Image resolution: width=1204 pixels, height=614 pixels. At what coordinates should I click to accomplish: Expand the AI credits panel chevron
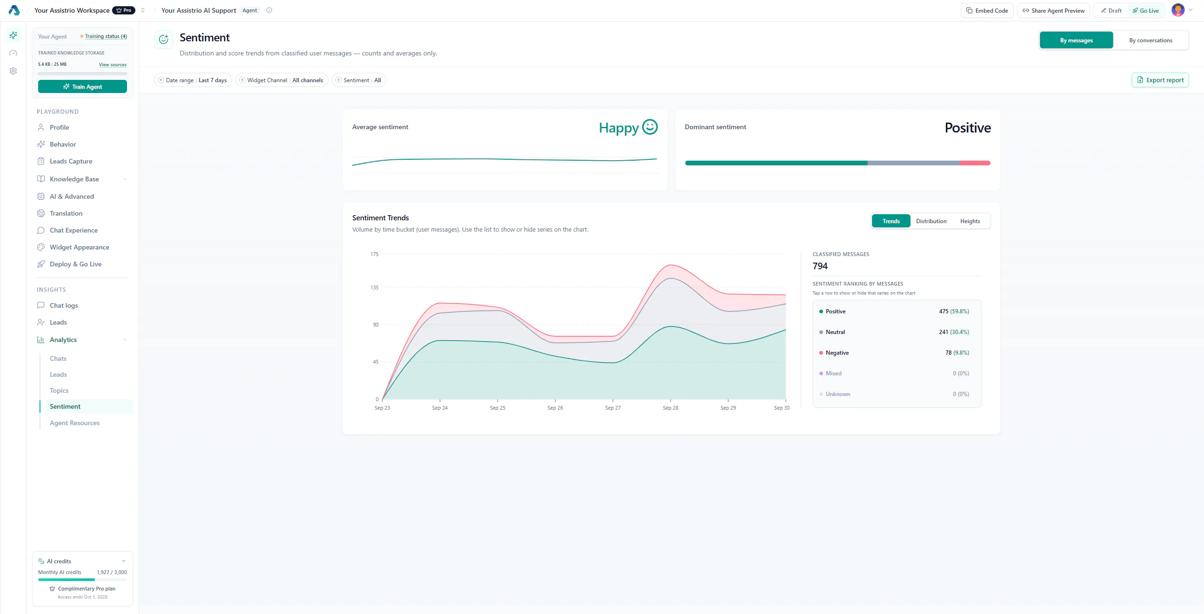tap(124, 561)
